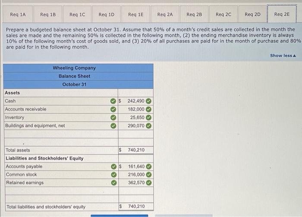Click the Assets section heading
Viewport: 302px width, 217px height.
[13, 93]
